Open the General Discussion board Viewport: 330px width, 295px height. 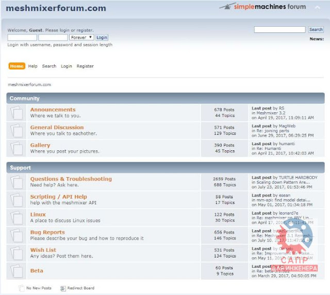(x=57, y=127)
